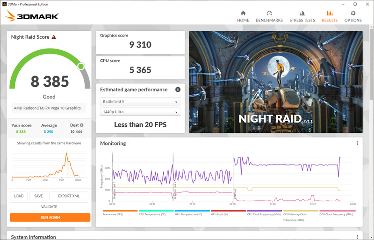
Task: Click the RUN AGAIN button
Action: tap(50, 218)
